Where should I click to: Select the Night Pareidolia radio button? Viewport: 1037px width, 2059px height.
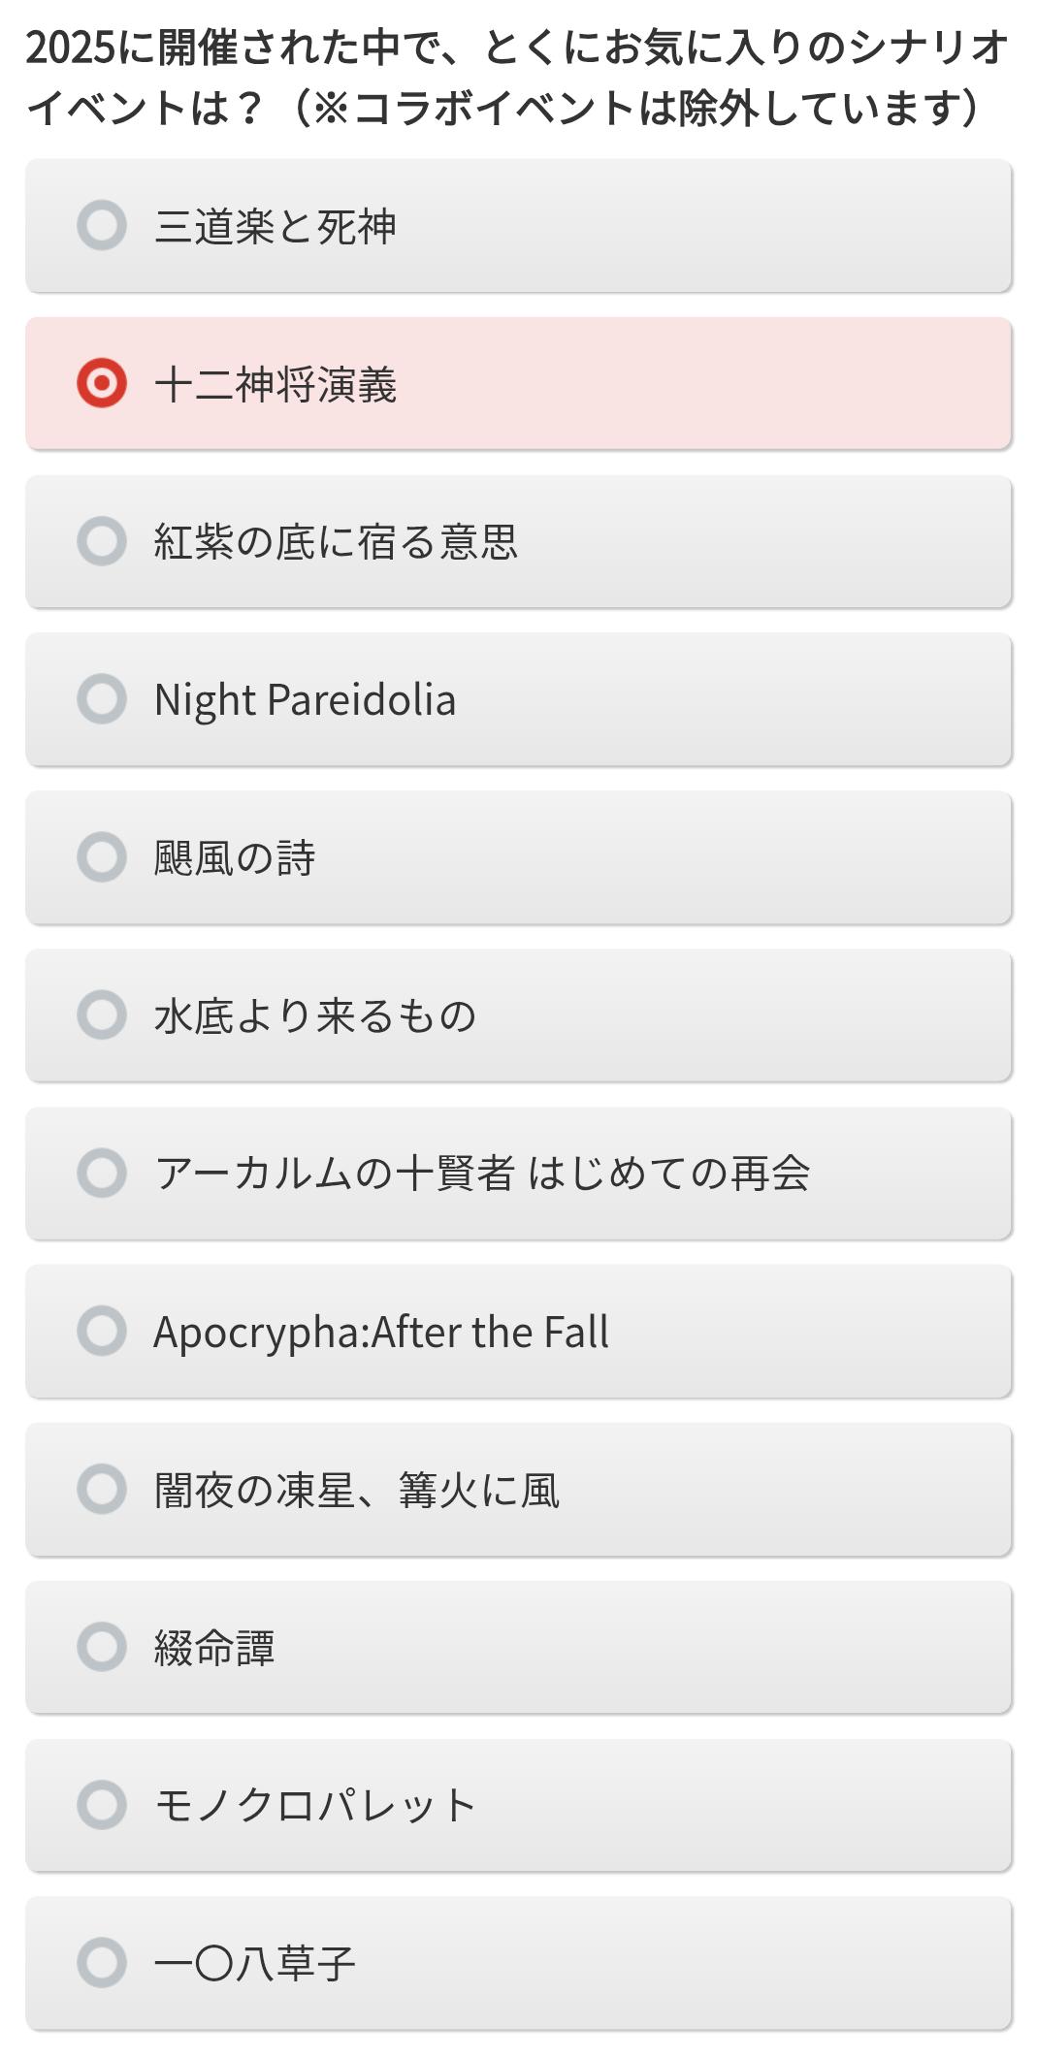[102, 699]
